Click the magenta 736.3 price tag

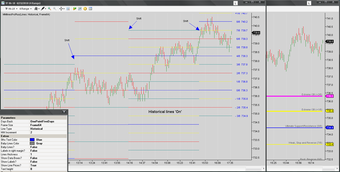[x=330, y=96]
